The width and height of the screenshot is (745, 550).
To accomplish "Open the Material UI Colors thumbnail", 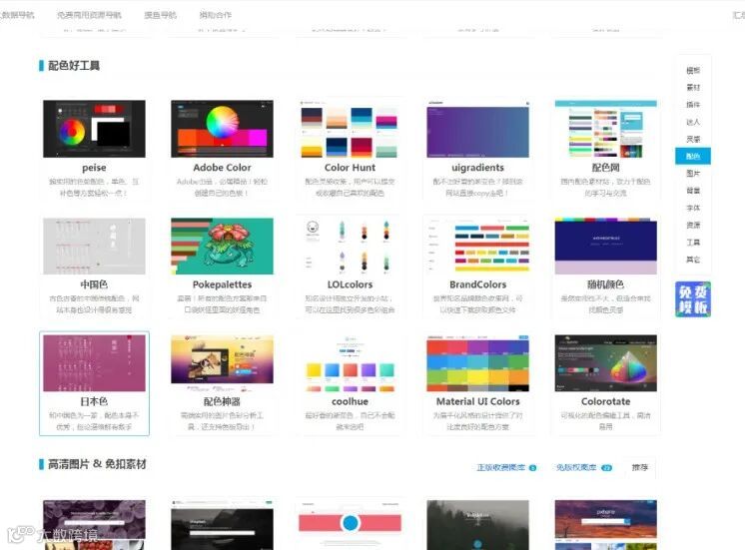I will (x=477, y=363).
